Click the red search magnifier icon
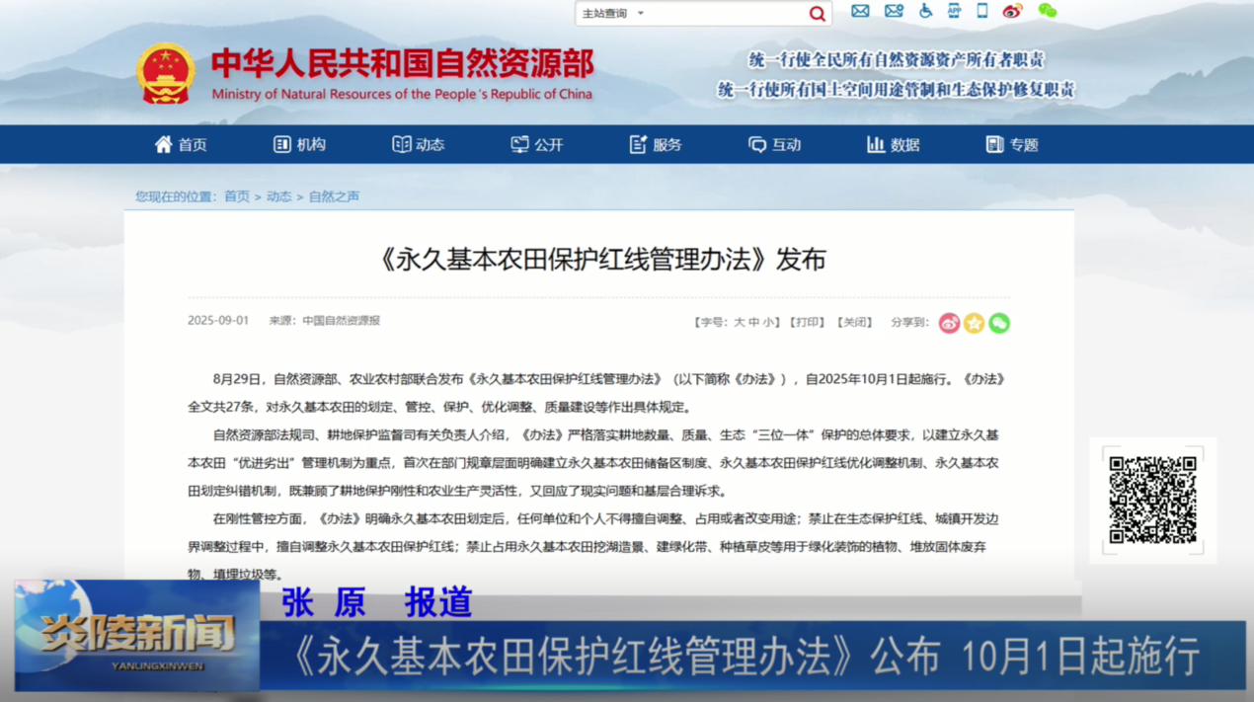 tap(817, 14)
